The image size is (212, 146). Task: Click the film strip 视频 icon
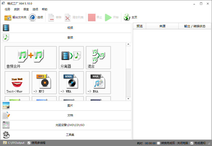point(6,28)
